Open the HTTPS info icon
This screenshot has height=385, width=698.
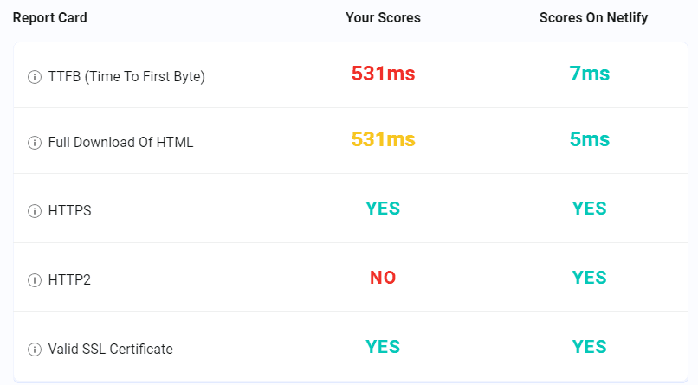coord(35,211)
